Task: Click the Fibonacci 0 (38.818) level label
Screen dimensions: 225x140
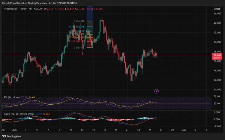Action: click(x=79, y=48)
